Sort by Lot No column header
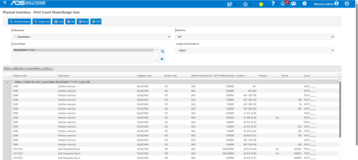The width and height of the screenshot is (358, 160). (285, 76)
